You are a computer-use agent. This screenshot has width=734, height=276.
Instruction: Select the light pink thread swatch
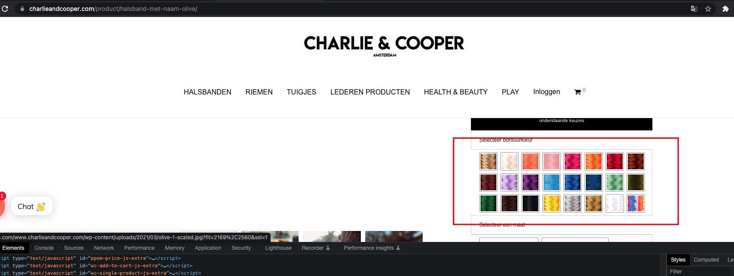(x=552, y=161)
